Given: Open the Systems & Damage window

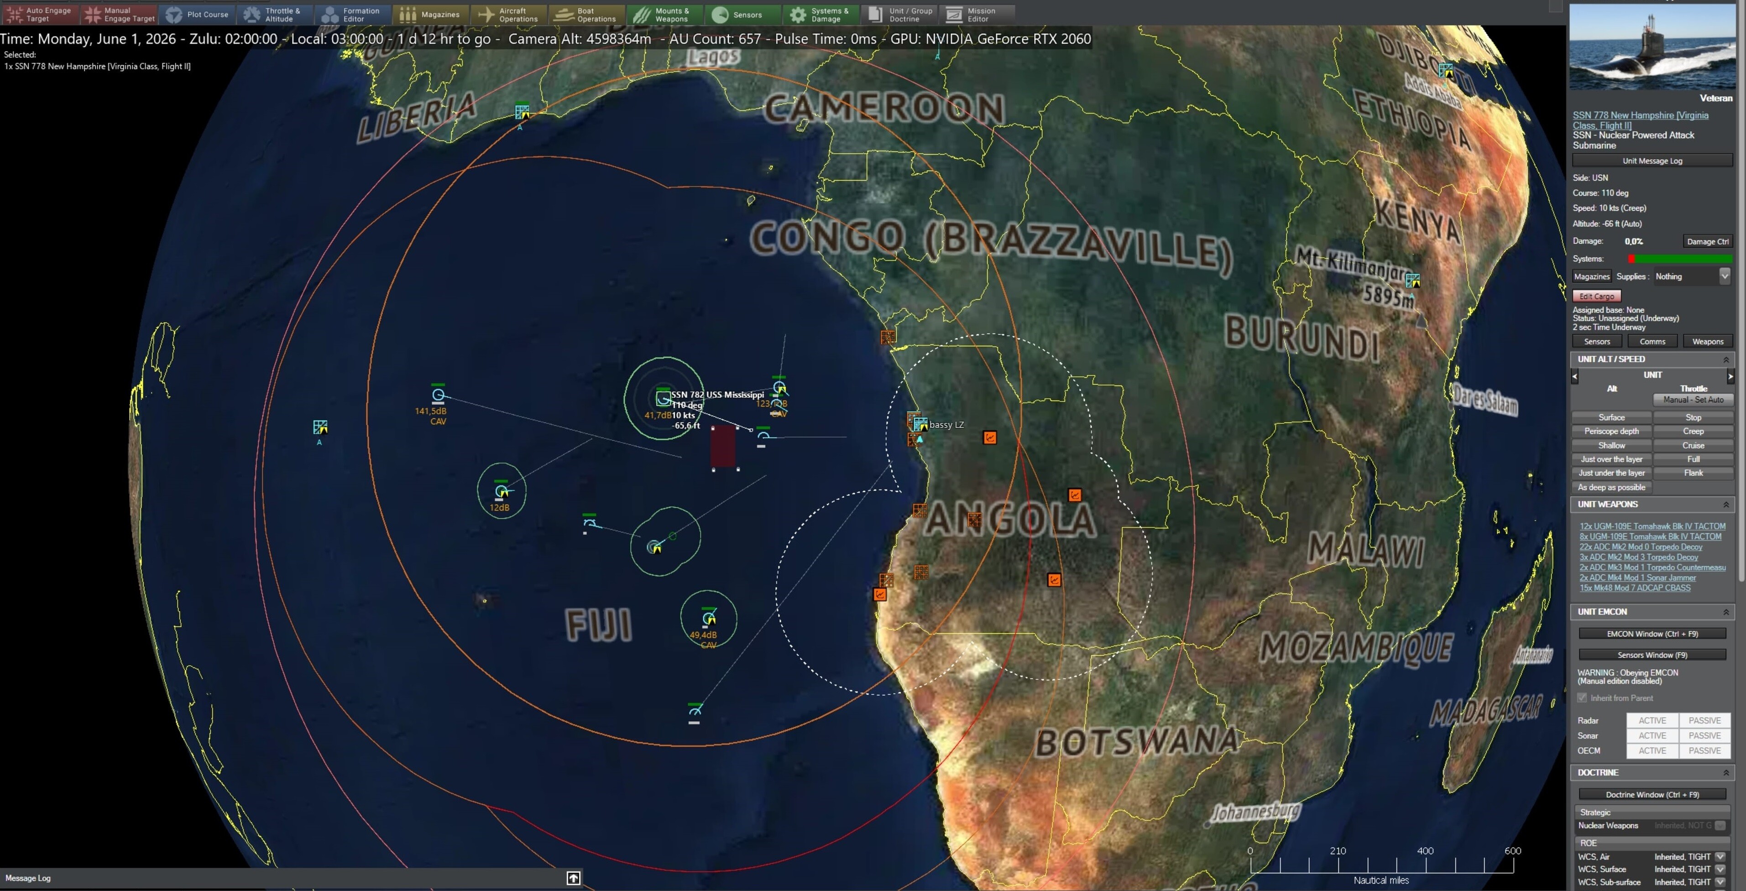Looking at the screenshot, I should tap(821, 14).
